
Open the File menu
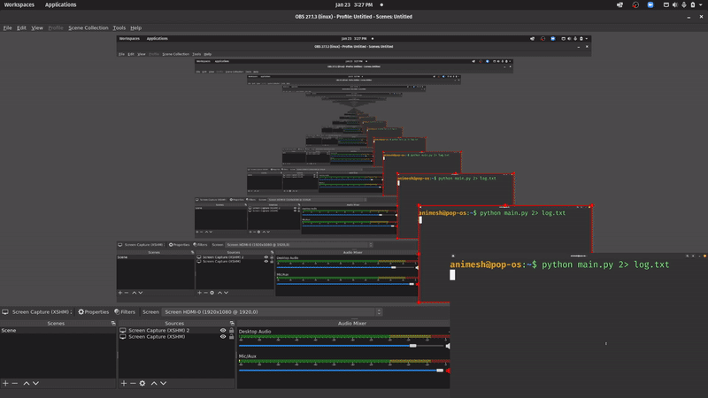coord(8,28)
